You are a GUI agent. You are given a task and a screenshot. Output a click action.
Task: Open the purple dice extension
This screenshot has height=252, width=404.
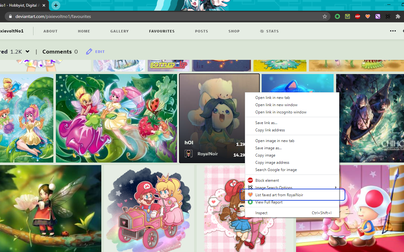pyautogui.click(x=378, y=16)
